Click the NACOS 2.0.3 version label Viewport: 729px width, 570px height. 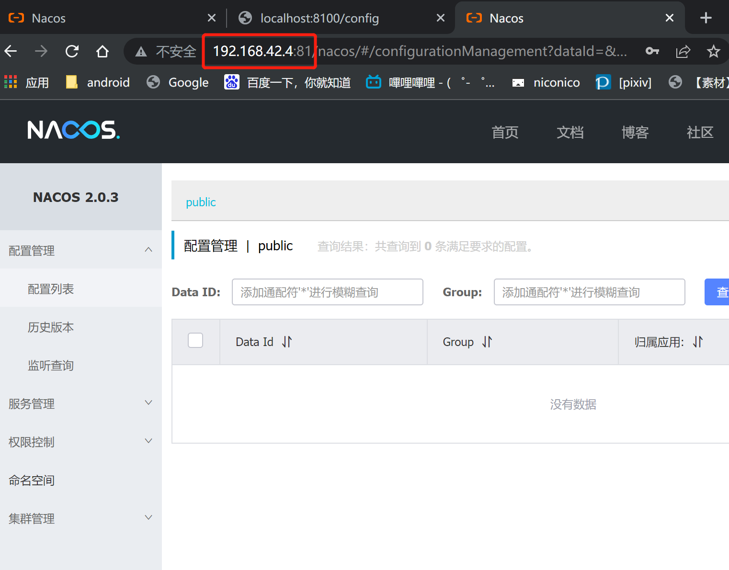pos(76,197)
